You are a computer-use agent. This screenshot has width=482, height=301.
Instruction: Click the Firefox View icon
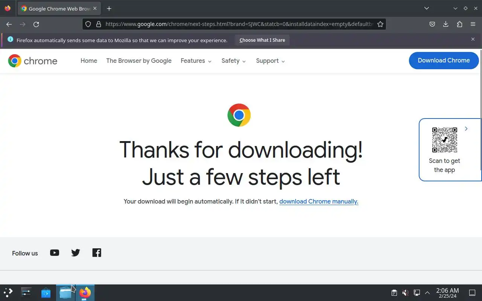coord(8,8)
